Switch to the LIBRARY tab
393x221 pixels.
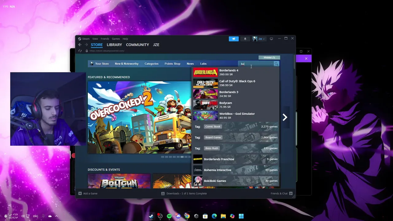pyautogui.click(x=114, y=45)
